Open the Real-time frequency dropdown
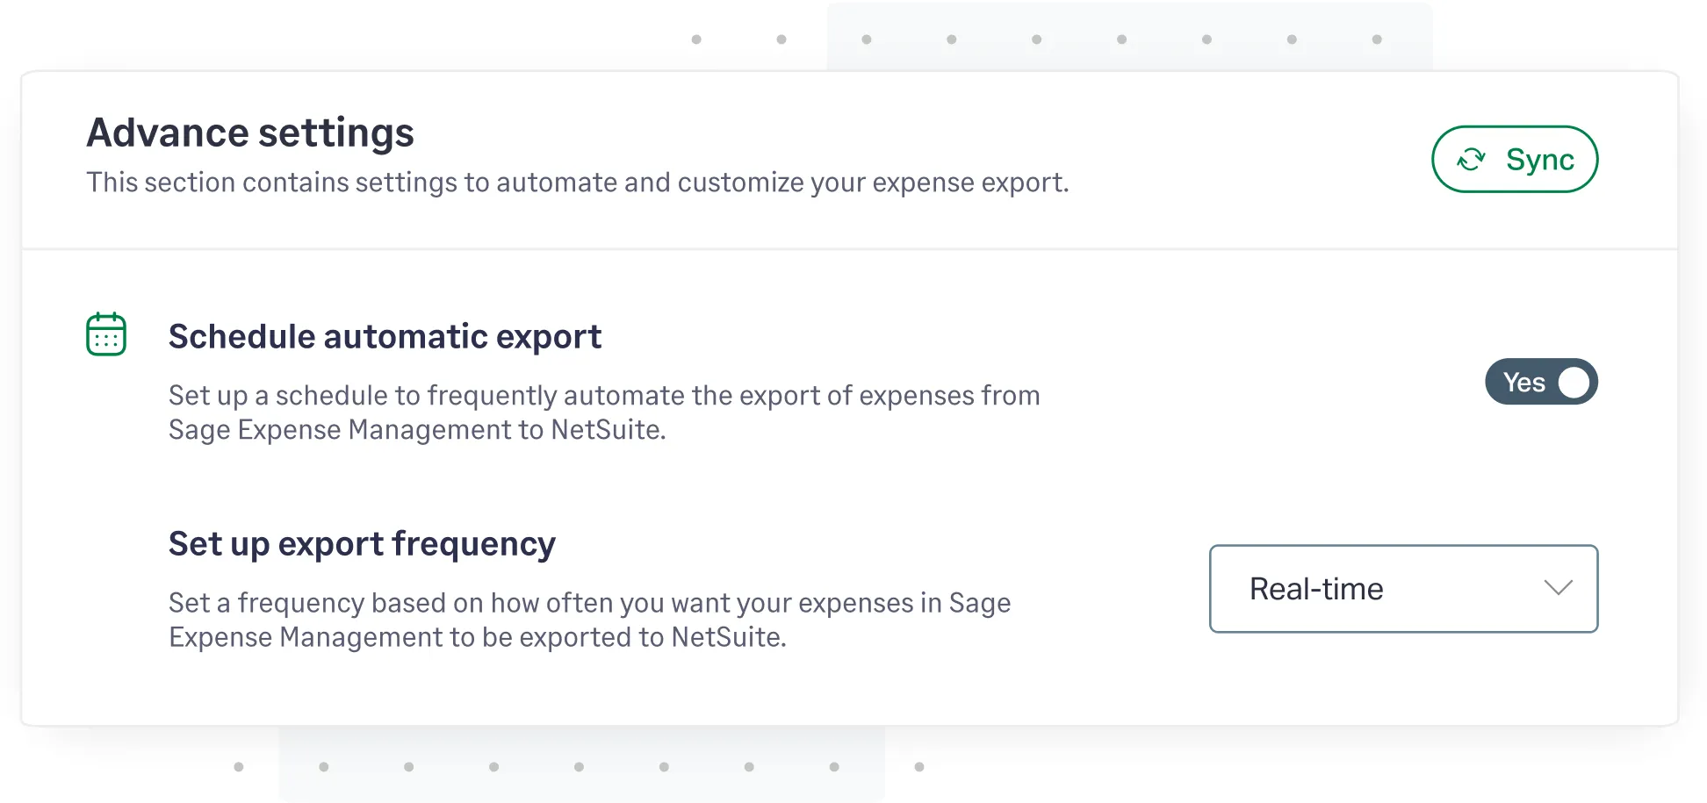Viewport: 1707px width, 803px height. (x=1402, y=589)
